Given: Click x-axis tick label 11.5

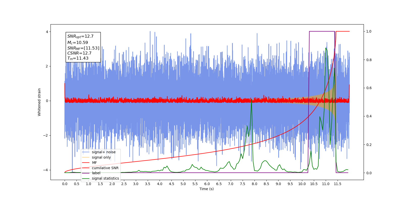Looking at the screenshot, I should click(x=338, y=184).
